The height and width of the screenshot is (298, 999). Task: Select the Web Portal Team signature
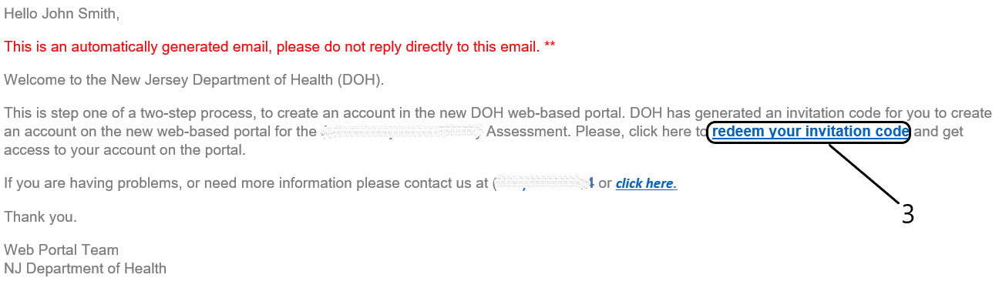point(62,250)
